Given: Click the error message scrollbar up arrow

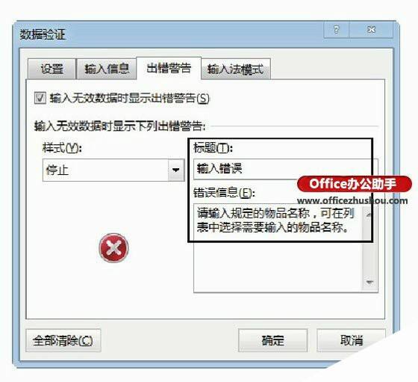Looking at the screenshot, I should (369, 215).
